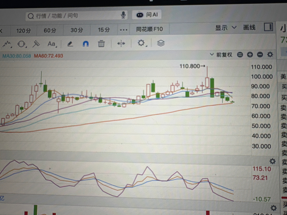
Task: Go back with the left chevron
Action: tap(1, 31)
